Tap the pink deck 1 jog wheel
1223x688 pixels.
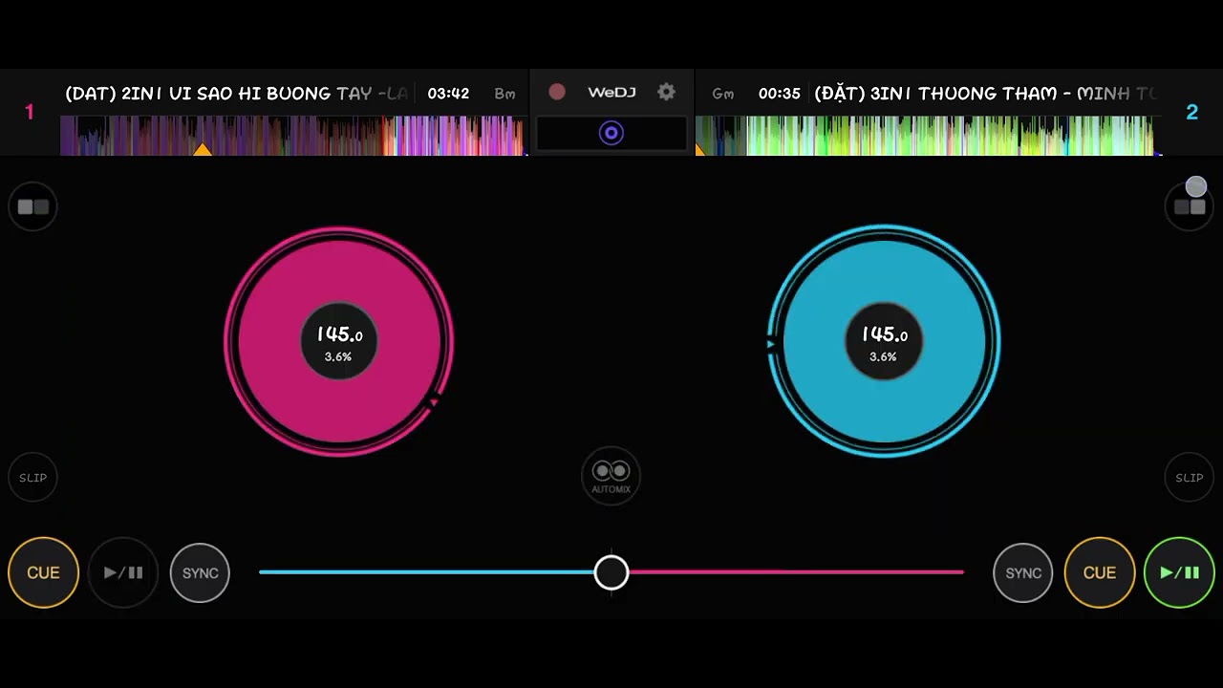339,341
